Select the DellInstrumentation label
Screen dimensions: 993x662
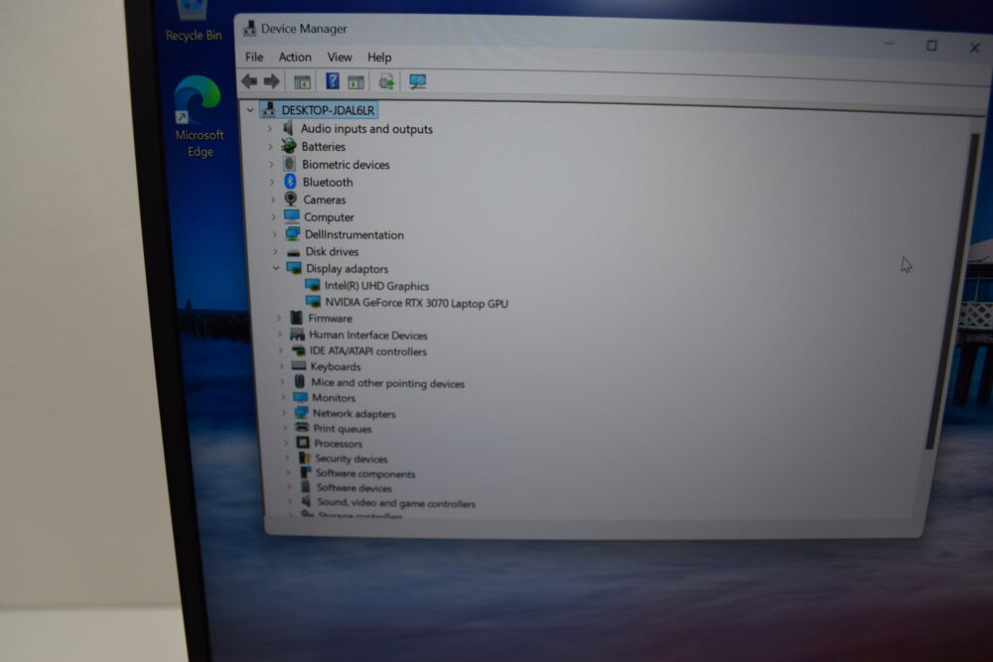(x=355, y=235)
